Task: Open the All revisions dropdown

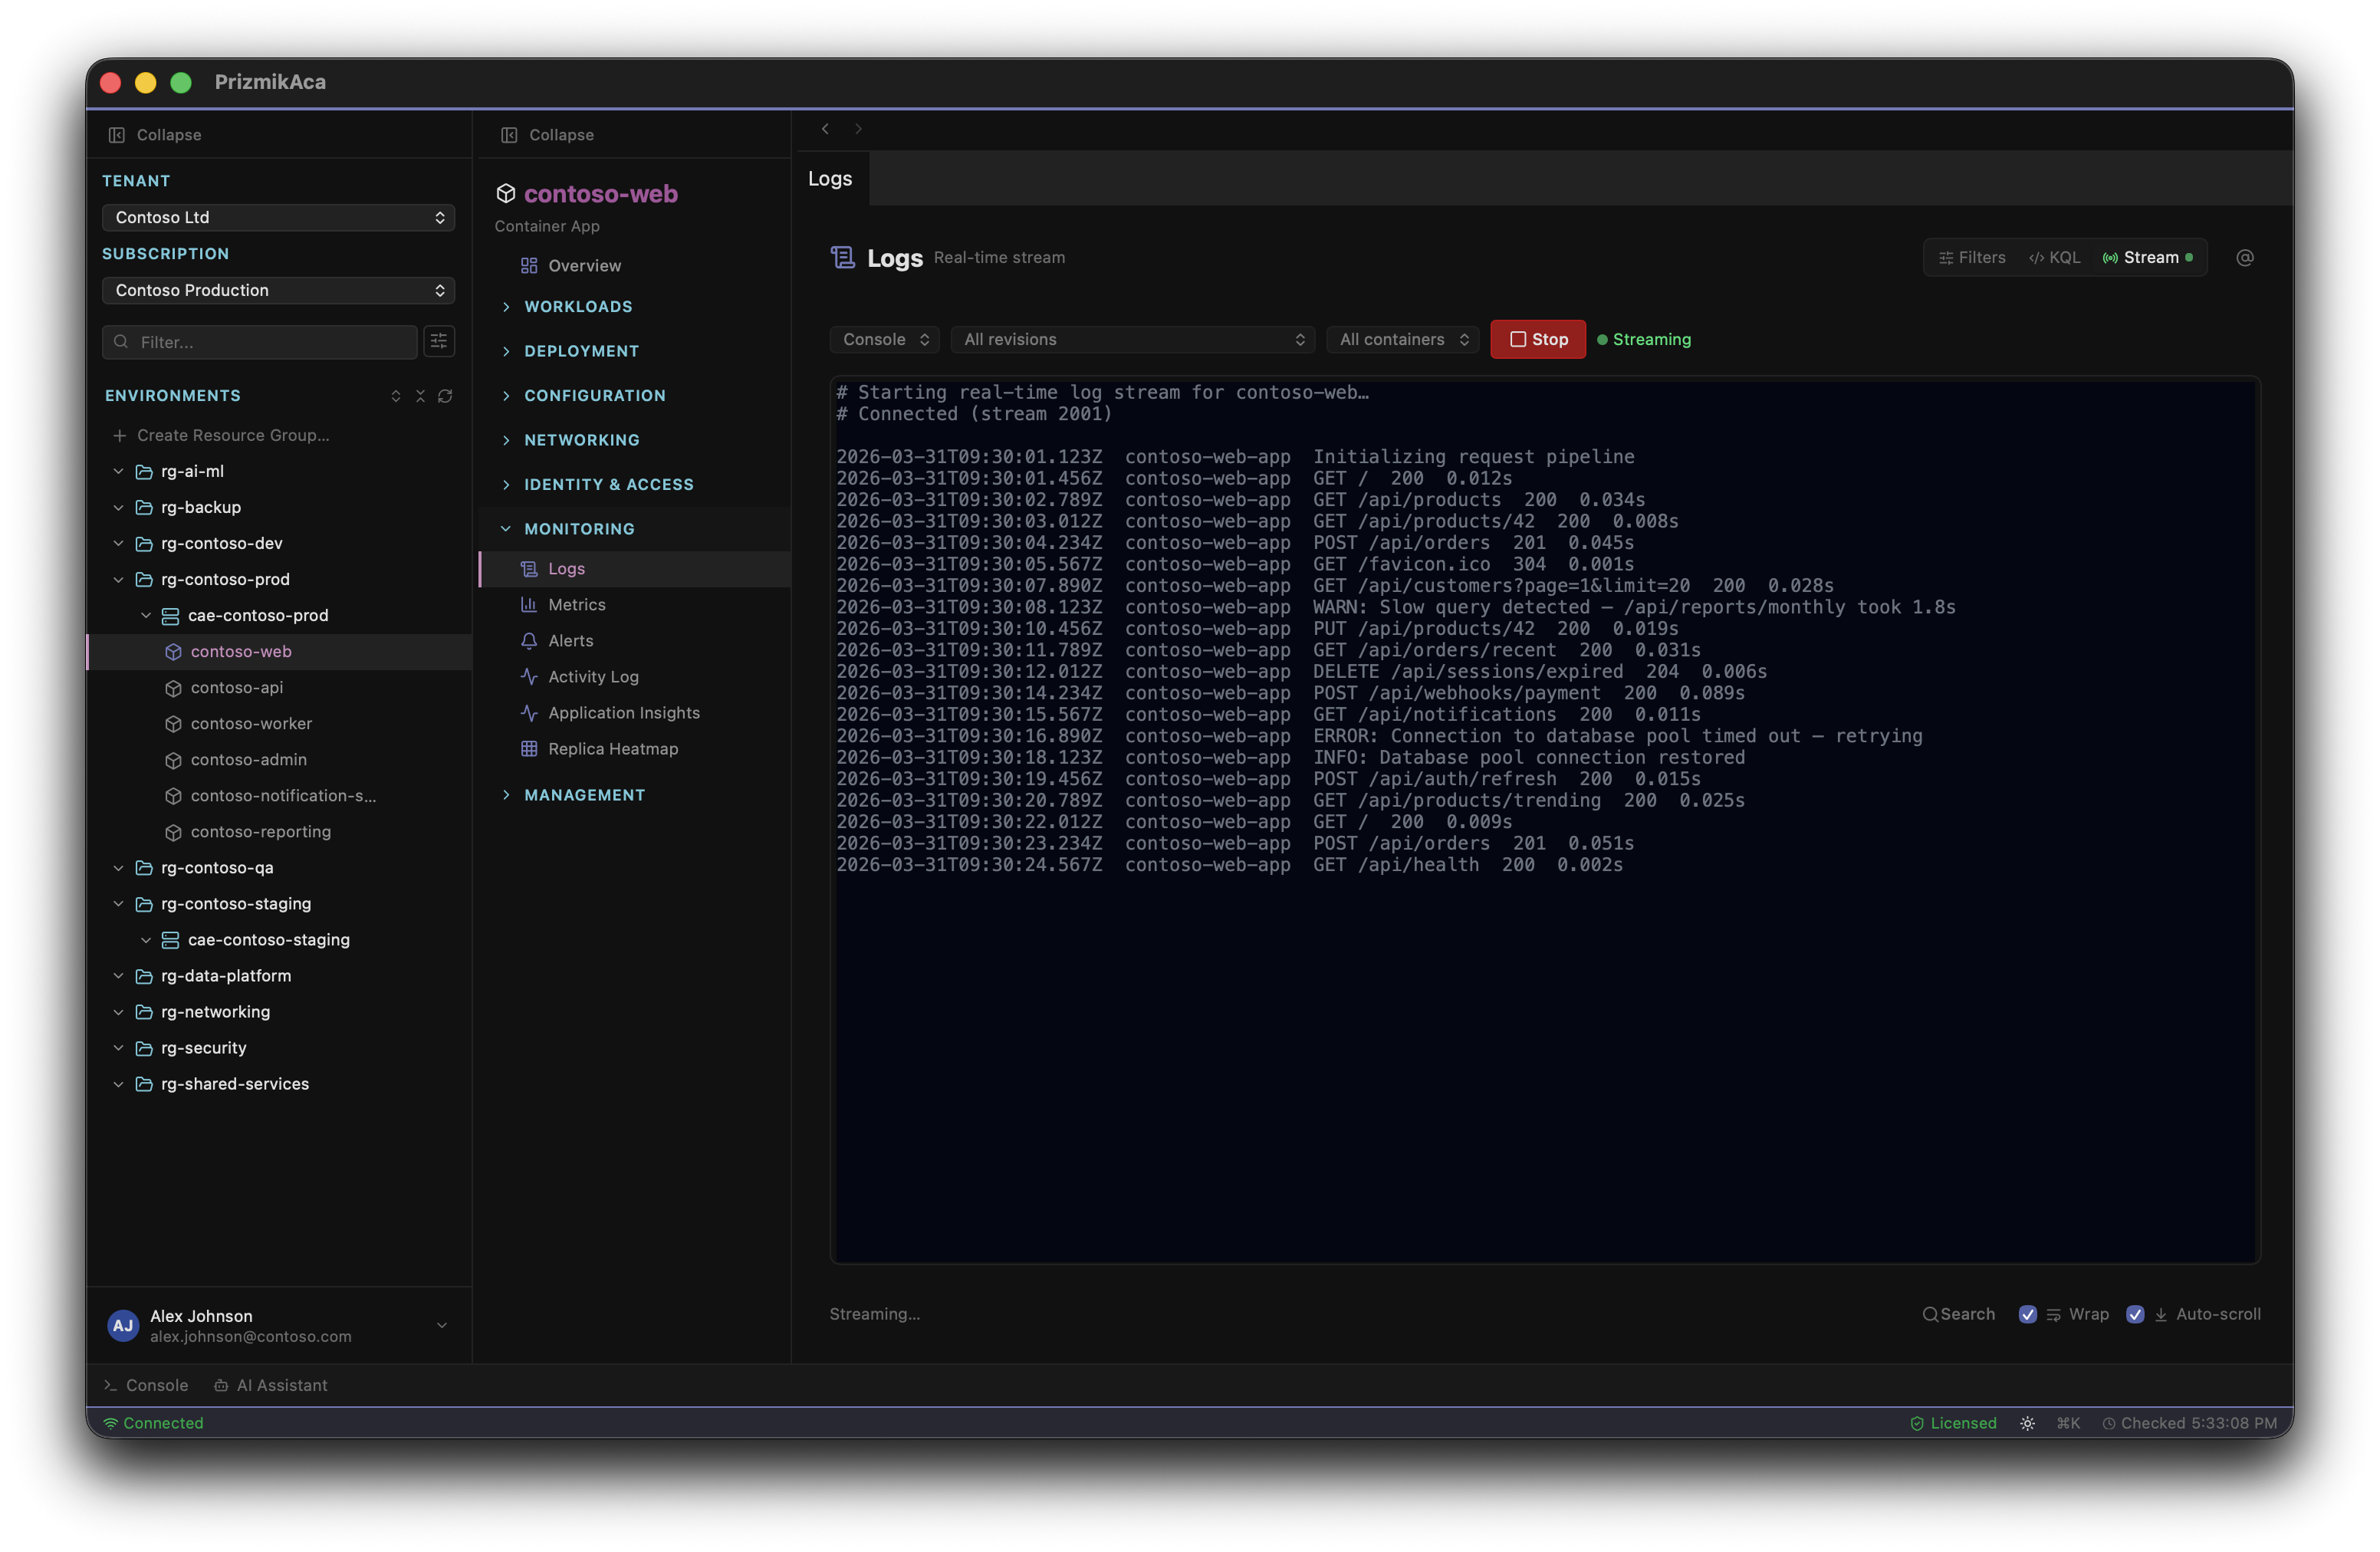Action: coord(1132,339)
